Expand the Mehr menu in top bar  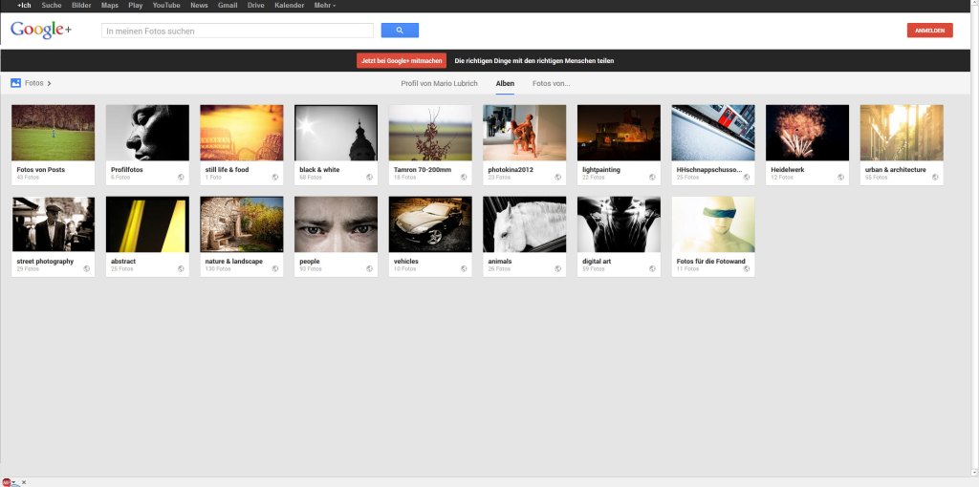325,6
